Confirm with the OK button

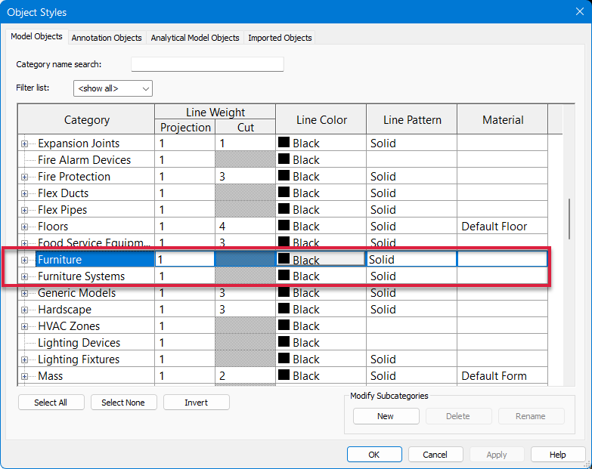point(374,455)
